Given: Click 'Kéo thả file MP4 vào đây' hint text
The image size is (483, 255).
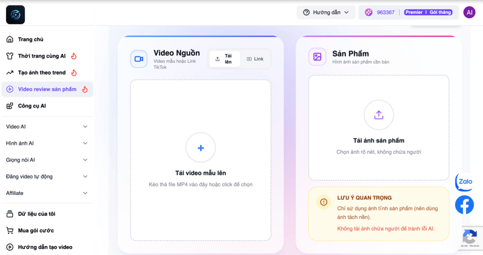Looking at the screenshot, I should pos(201,185).
